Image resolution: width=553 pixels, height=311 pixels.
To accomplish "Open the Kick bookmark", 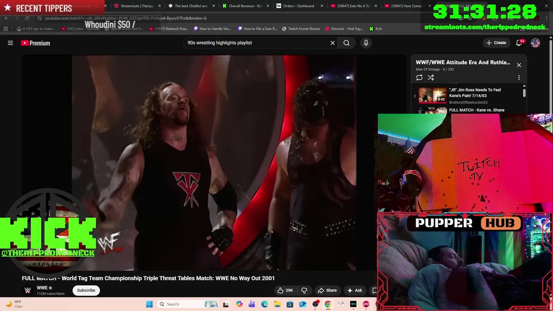I will tap(375, 29).
